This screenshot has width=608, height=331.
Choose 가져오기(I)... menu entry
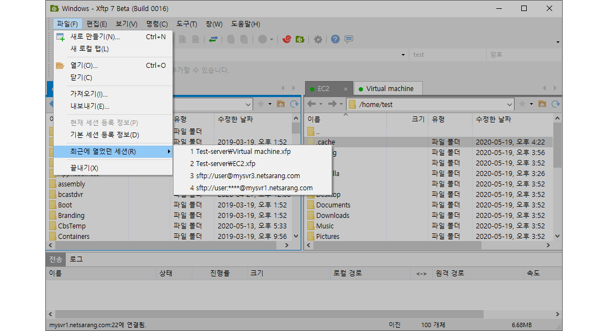click(x=113, y=94)
